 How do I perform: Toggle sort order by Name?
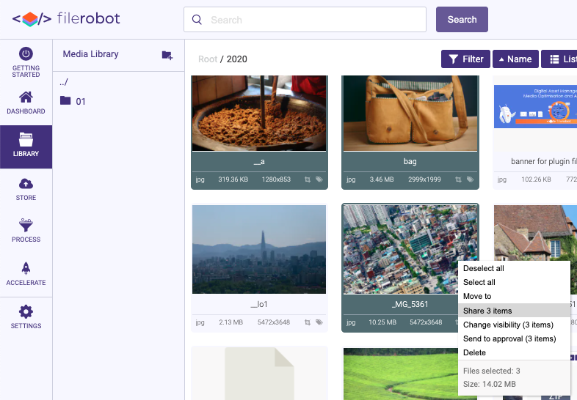click(515, 59)
